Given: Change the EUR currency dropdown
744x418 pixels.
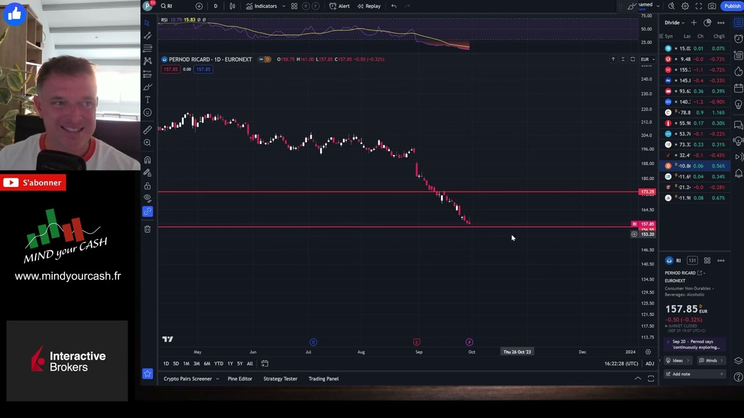Looking at the screenshot, I should [x=648, y=59].
